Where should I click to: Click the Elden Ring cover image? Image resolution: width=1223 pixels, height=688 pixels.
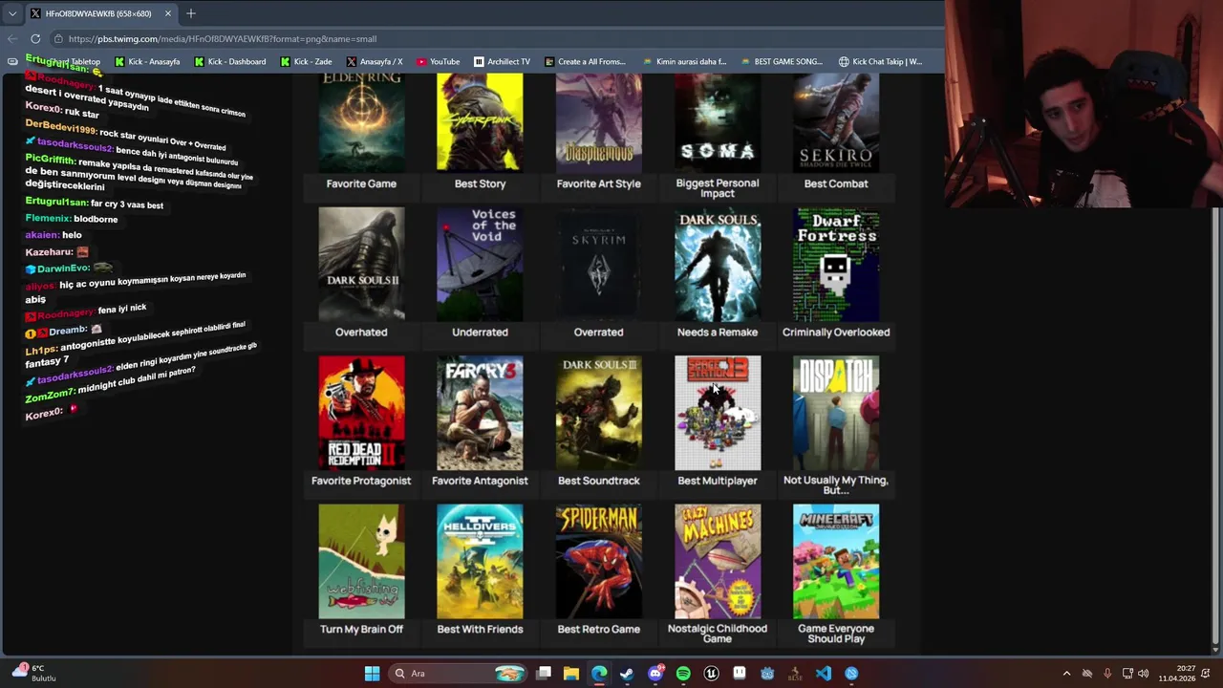(x=361, y=122)
